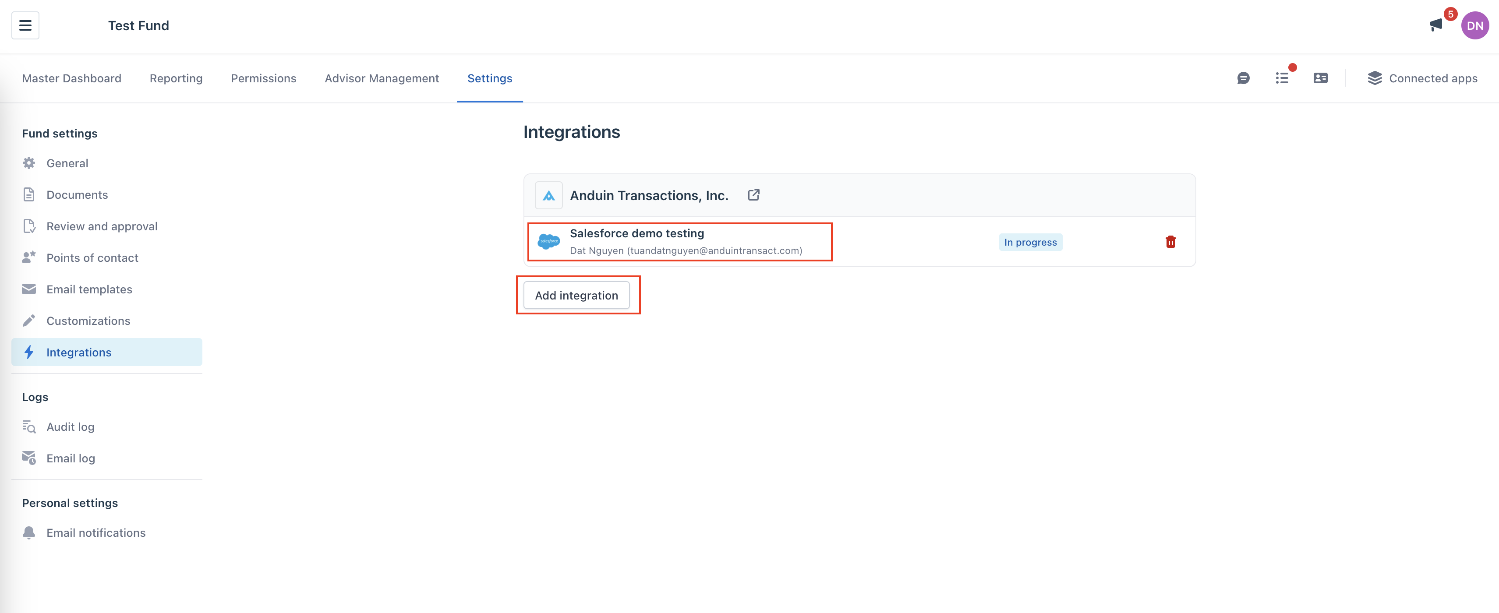Open the Audit log
Screen dimensions: 1499x613
pyautogui.click(x=70, y=427)
